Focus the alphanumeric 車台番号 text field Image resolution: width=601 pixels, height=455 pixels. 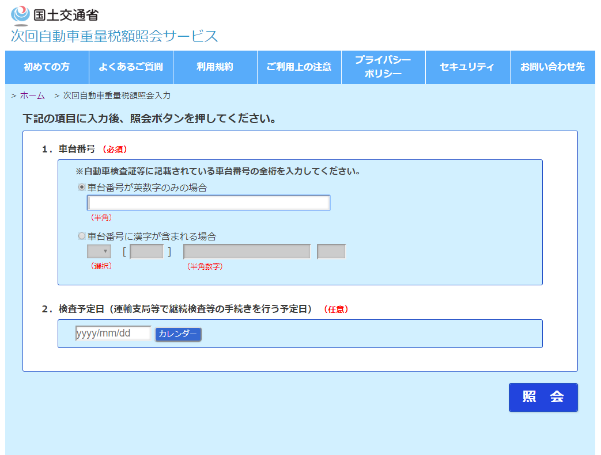(209, 203)
